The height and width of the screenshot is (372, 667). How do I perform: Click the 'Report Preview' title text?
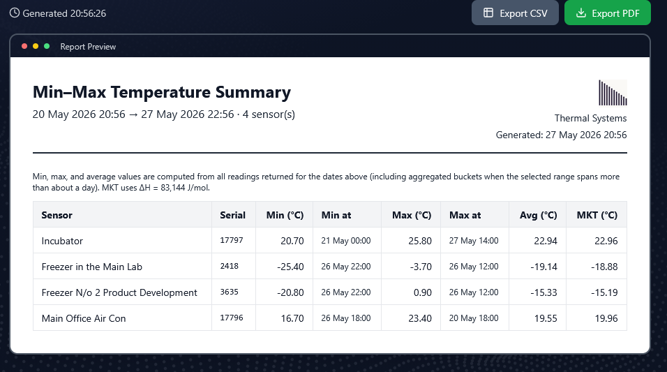tap(88, 47)
